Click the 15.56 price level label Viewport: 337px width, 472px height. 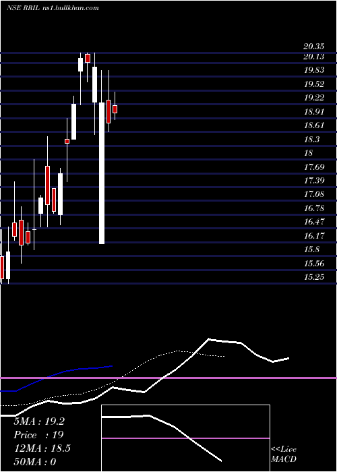coord(314,264)
